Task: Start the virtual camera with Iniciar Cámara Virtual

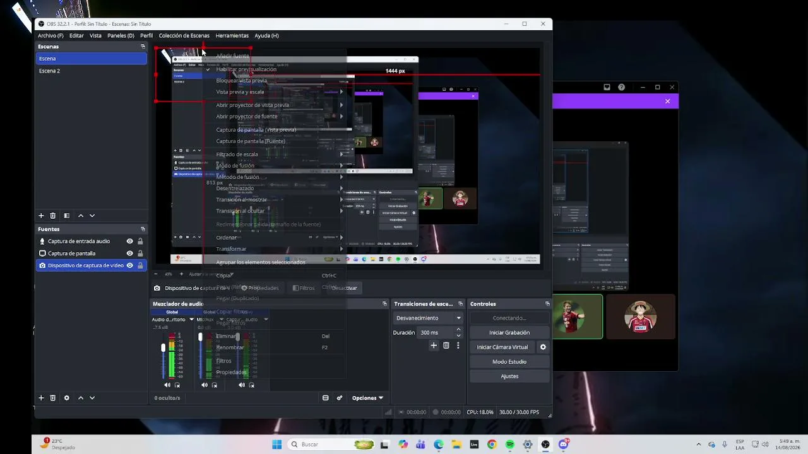Action: [502, 347]
